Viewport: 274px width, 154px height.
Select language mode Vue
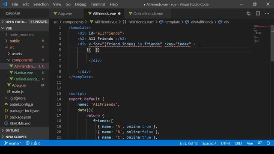pos(250,143)
